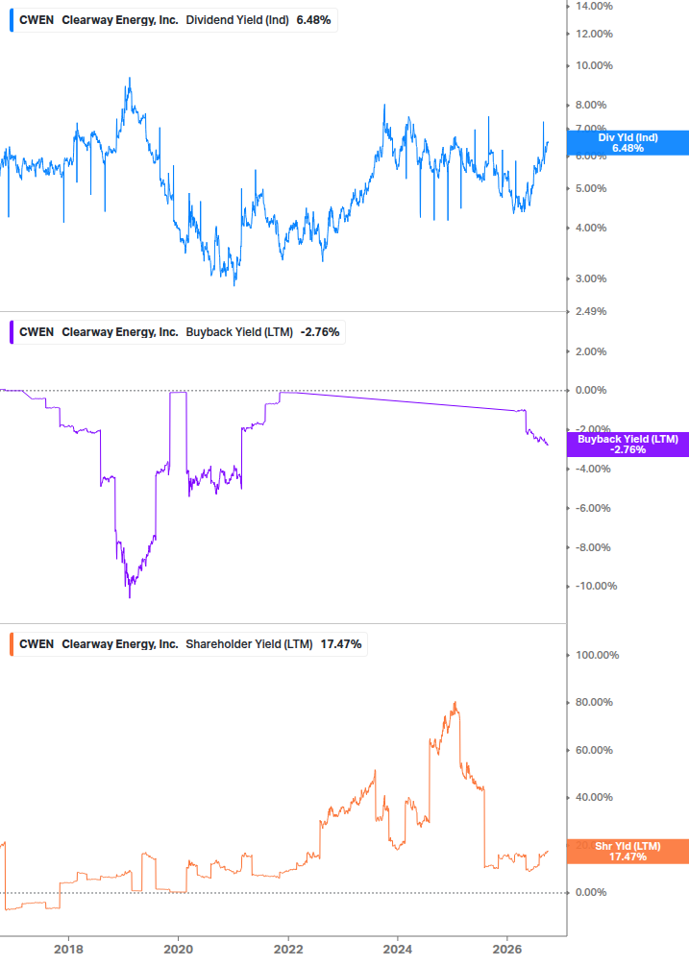Click the 14.00% tick on dividend yield axis
Screen dimensions: 689x965
coord(594,6)
